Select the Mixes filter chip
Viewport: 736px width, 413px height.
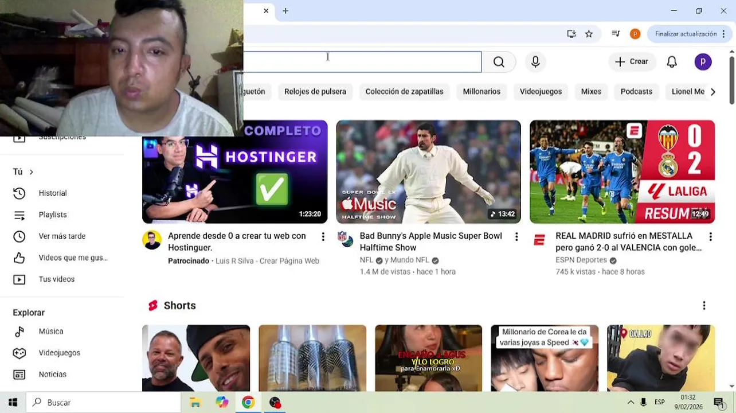tap(591, 92)
